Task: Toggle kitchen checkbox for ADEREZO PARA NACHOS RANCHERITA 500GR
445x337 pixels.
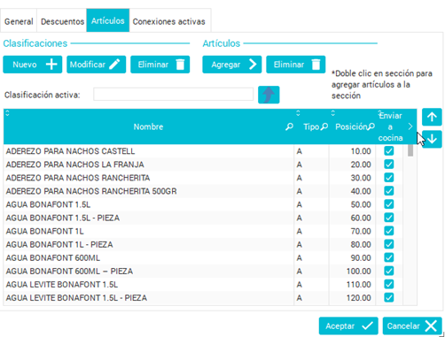Action: 389,191
